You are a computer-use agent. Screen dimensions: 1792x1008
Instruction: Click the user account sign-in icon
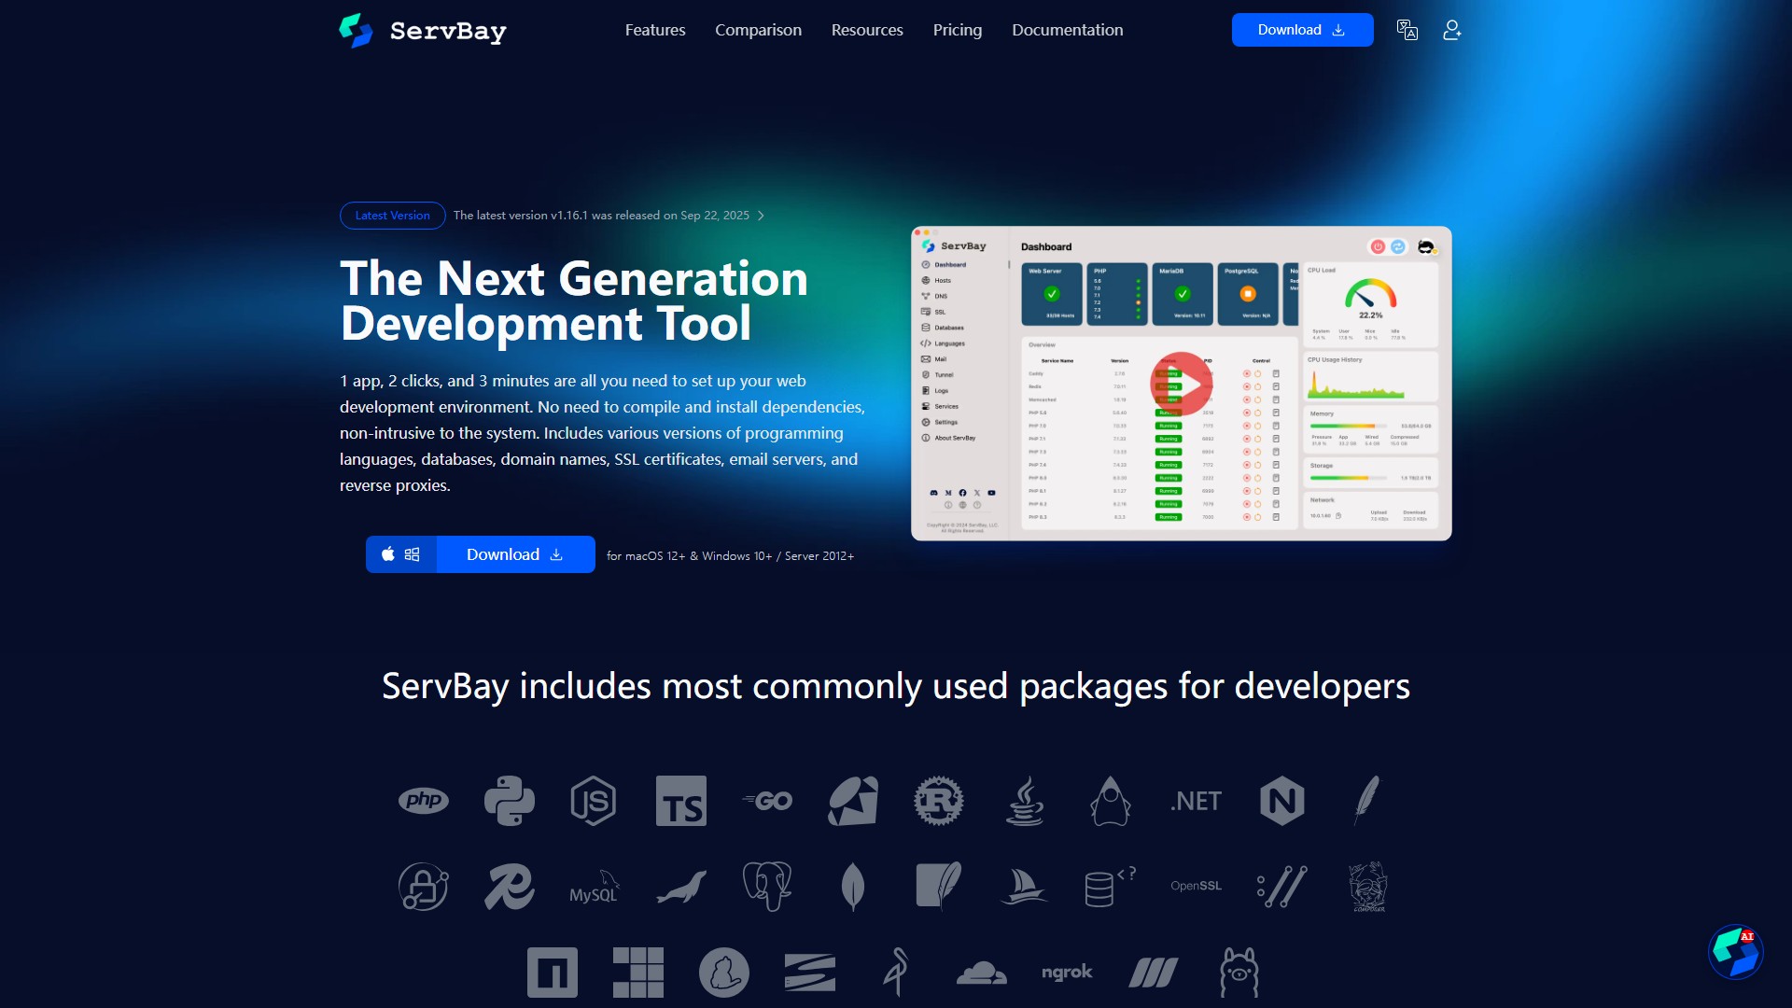coord(1451,31)
